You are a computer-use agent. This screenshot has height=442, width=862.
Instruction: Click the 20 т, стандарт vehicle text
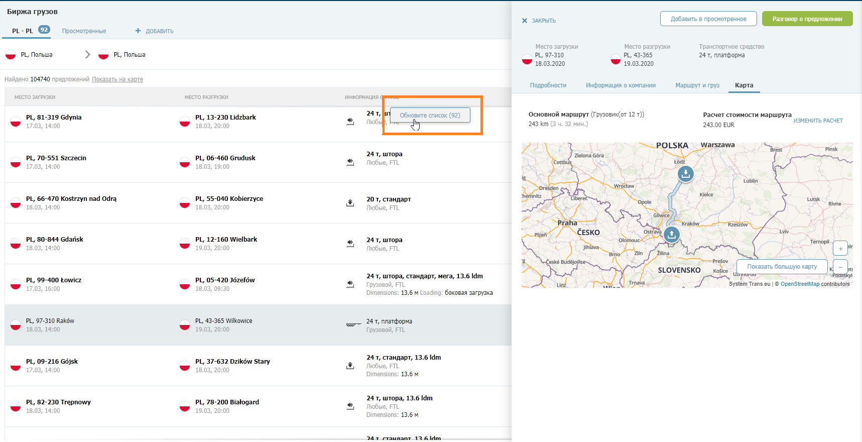389,199
